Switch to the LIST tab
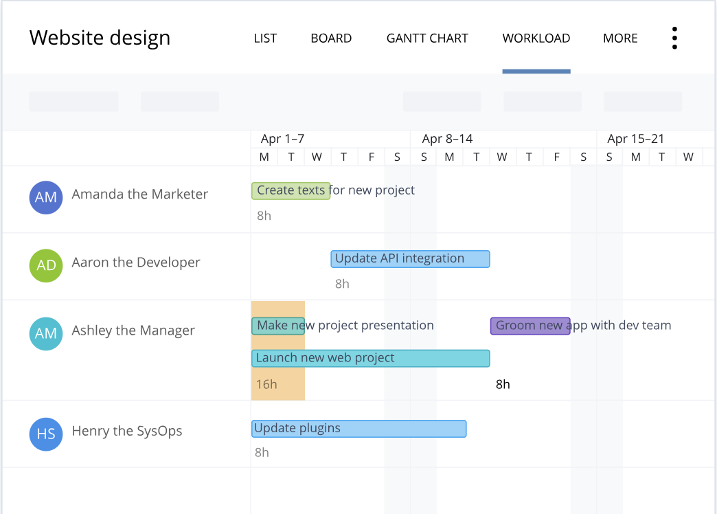The height and width of the screenshot is (514, 717). click(265, 38)
